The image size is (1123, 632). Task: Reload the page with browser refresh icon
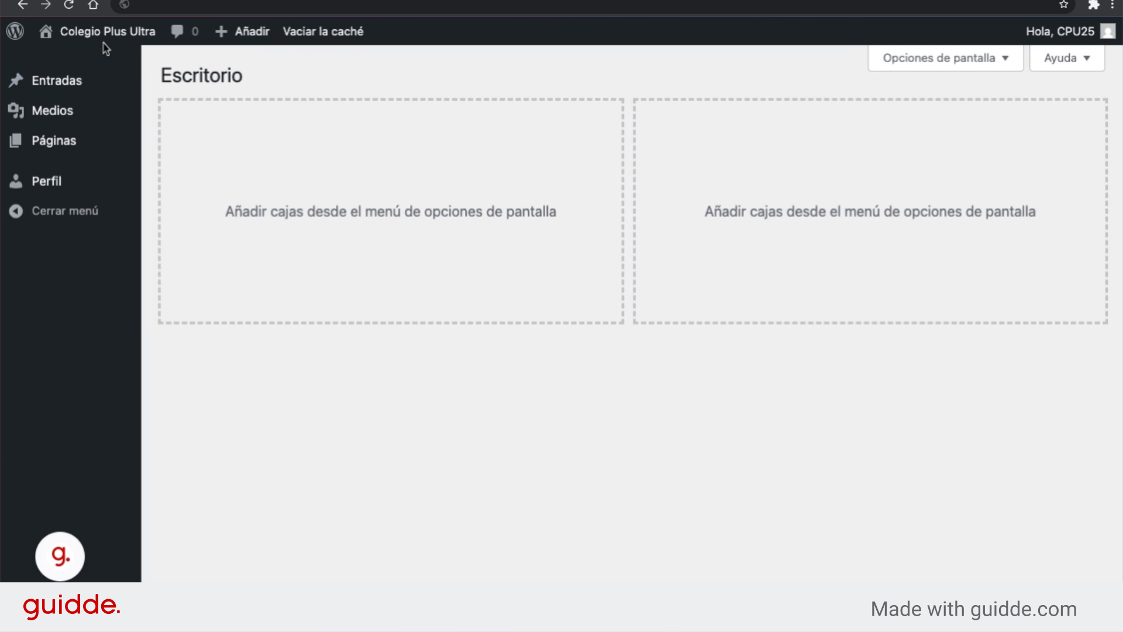coord(69,5)
